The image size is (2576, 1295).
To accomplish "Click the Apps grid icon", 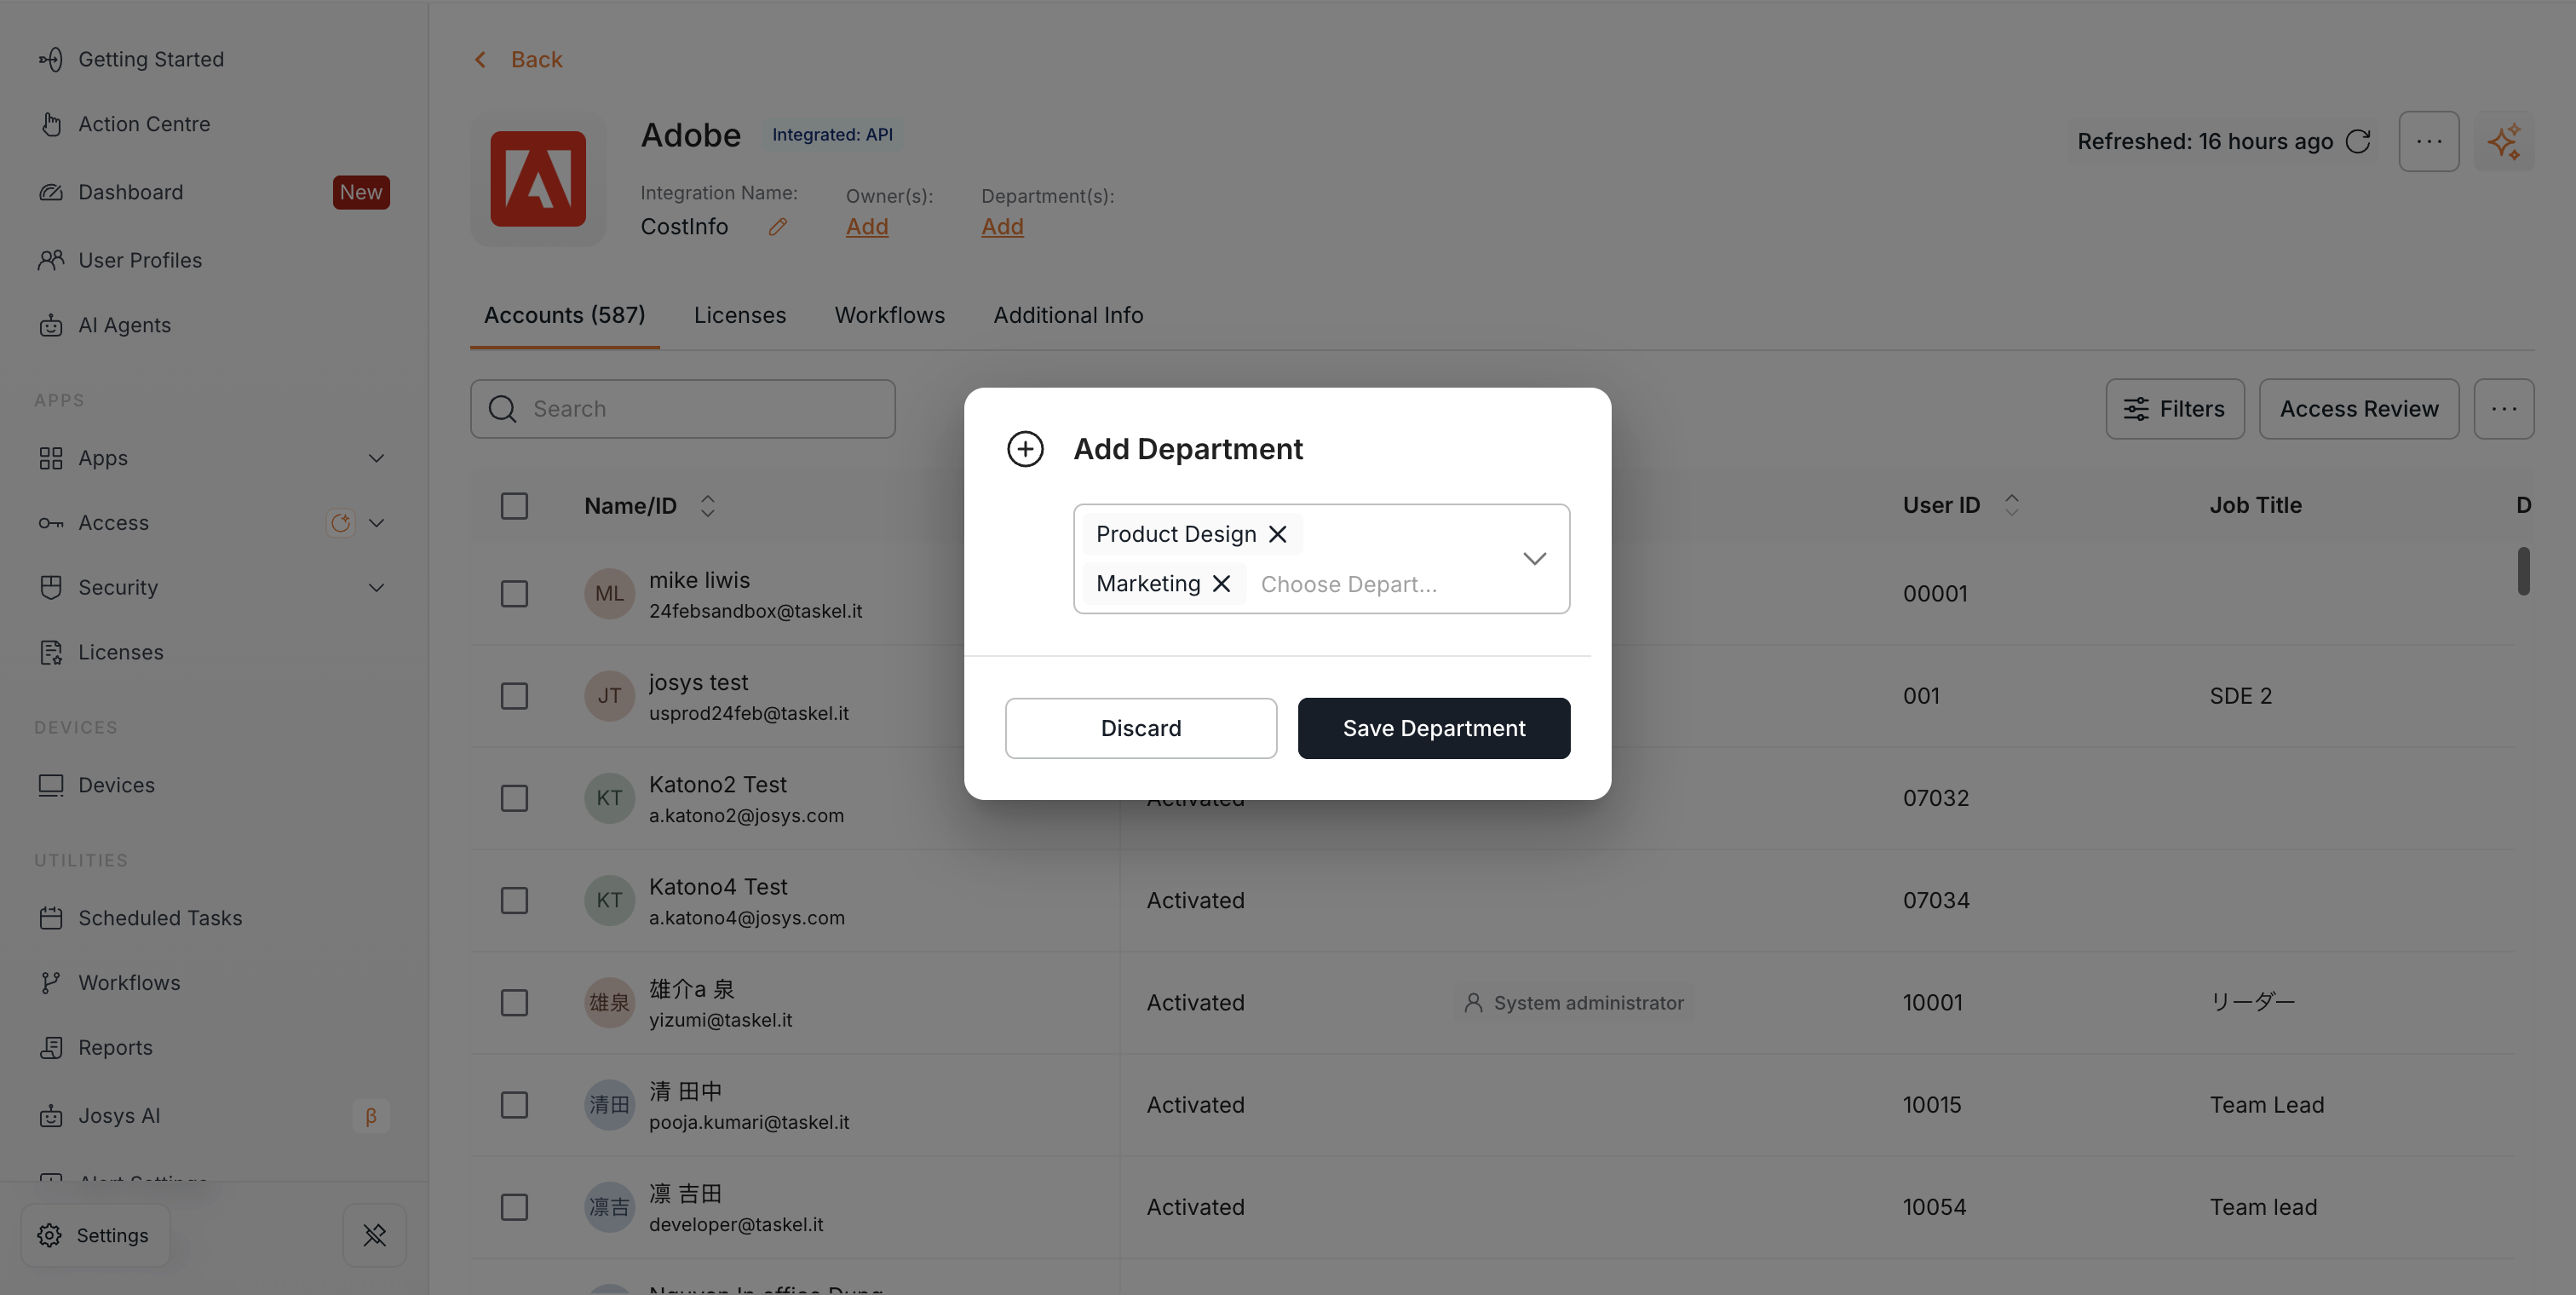I will pos(51,458).
